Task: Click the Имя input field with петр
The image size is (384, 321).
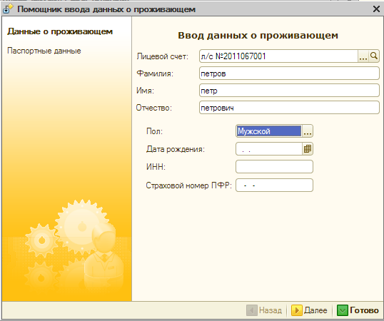Action: coord(289,91)
